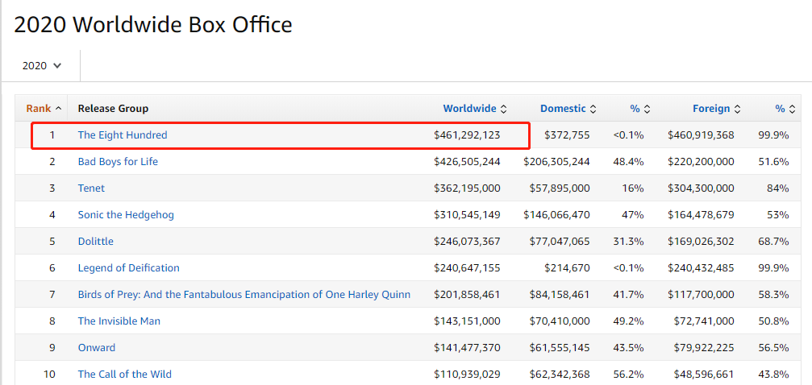The width and height of the screenshot is (812, 385).
Task: Select foreign value $79,922,225
Action: click(x=704, y=347)
